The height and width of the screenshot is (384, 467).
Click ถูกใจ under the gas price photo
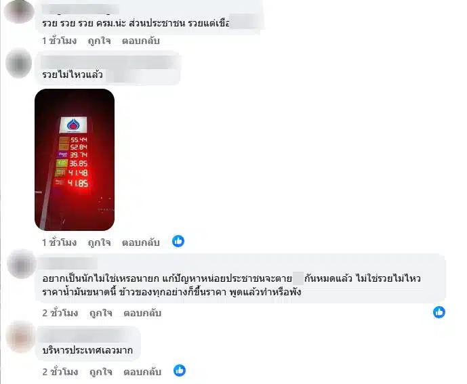pos(100,242)
